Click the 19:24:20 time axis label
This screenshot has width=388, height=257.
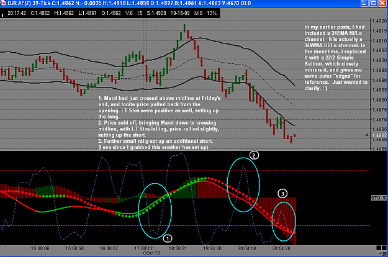212,248
